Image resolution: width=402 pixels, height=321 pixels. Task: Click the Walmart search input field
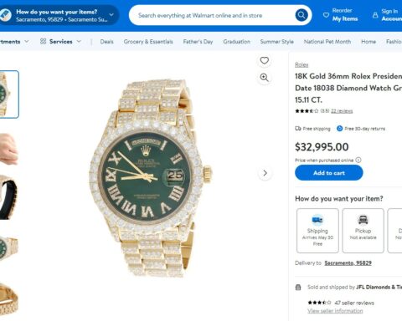(x=212, y=15)
